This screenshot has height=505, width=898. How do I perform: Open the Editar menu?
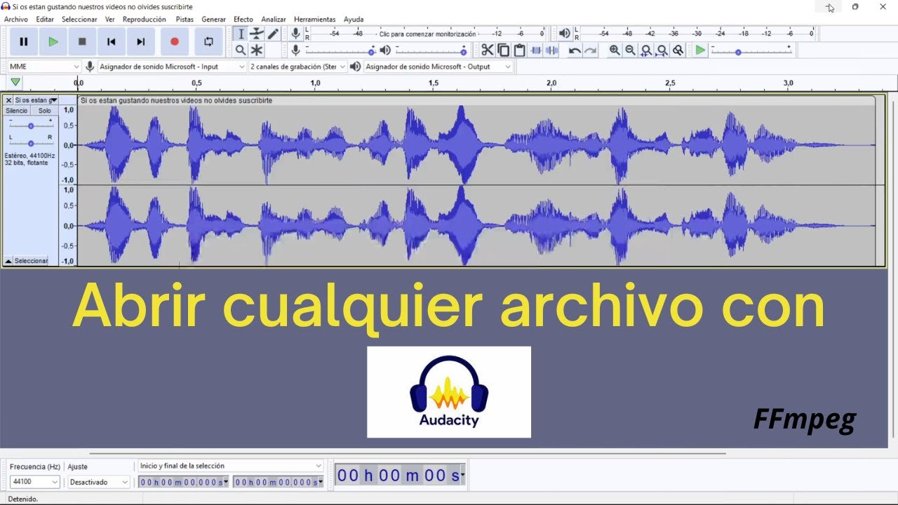click(45, 19)
